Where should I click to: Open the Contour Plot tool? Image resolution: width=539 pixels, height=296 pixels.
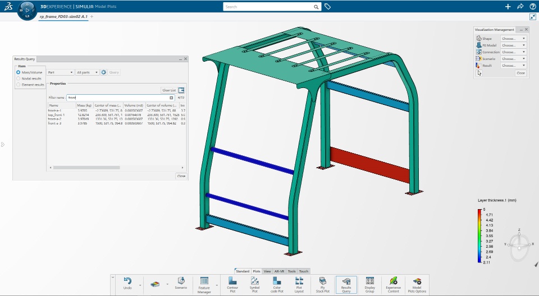[x=232, y=285]
